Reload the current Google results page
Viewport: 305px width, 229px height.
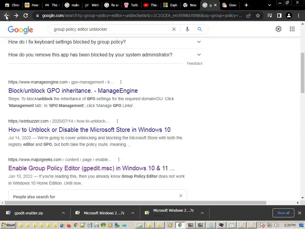point(26,16)
